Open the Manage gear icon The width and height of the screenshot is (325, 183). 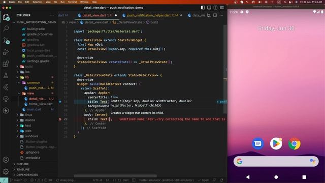(x=6, y=171)
